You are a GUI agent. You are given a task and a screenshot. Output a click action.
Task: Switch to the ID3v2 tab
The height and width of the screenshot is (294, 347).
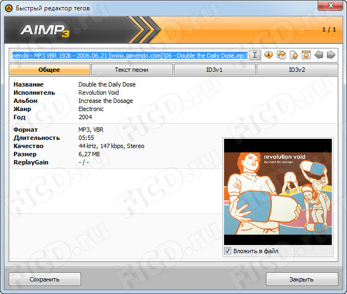click(x=297, y=70)
